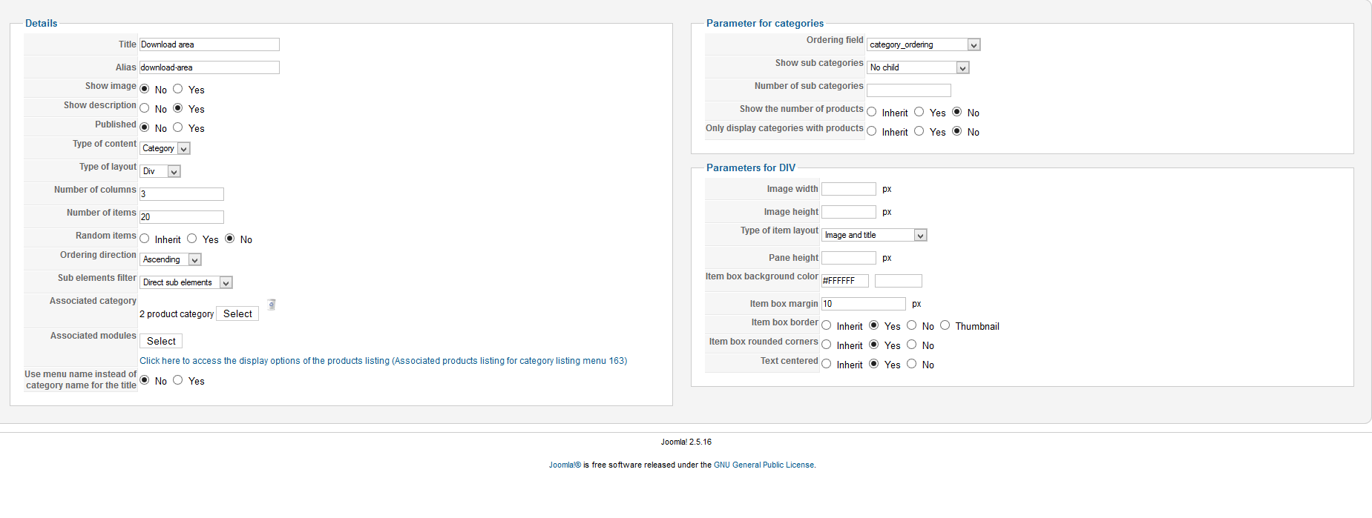Expand the Show sub categories dropdown
The width and height of the screenshot is (1372, 518).
(x=918, y=67)
